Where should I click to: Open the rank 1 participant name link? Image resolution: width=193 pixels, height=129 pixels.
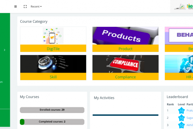tap(190, 110)
